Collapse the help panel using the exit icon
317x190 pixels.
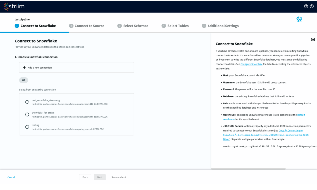[x=313, y=40]
